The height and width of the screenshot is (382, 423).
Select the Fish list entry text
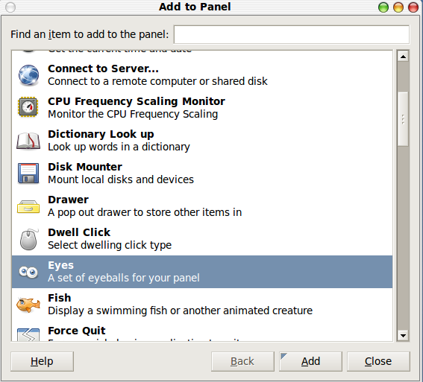pos(60,298)
